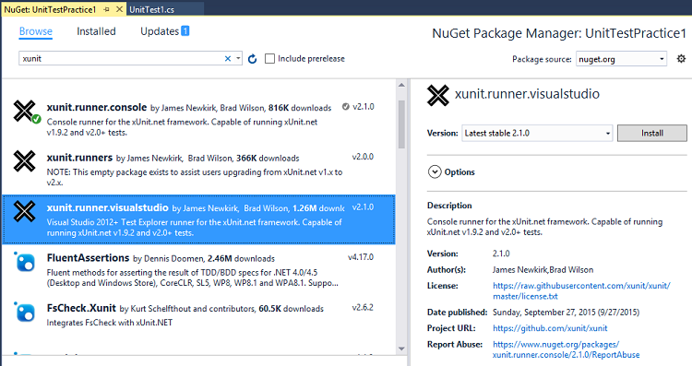Select the FsCheck.Xunit package row
Image resolution: width=692 pixels, height=366 pixels.
click(198, 320)
